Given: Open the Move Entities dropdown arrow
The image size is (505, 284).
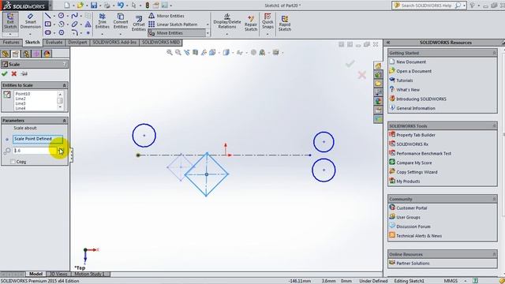Looking at the screenshot, I should coord(208,33).
